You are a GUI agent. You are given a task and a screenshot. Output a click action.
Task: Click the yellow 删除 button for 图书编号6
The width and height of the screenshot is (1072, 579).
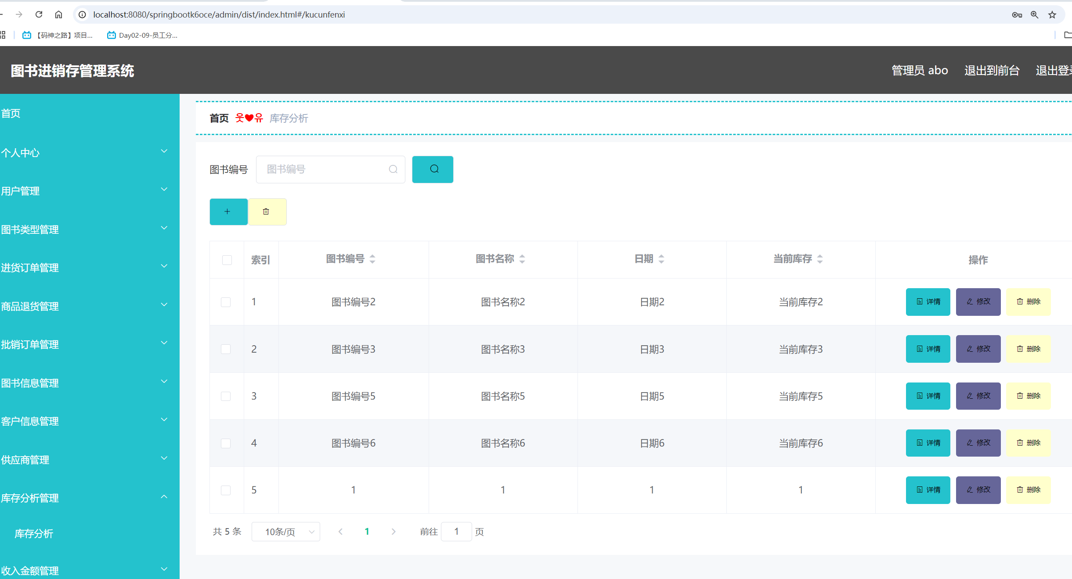1028,443
